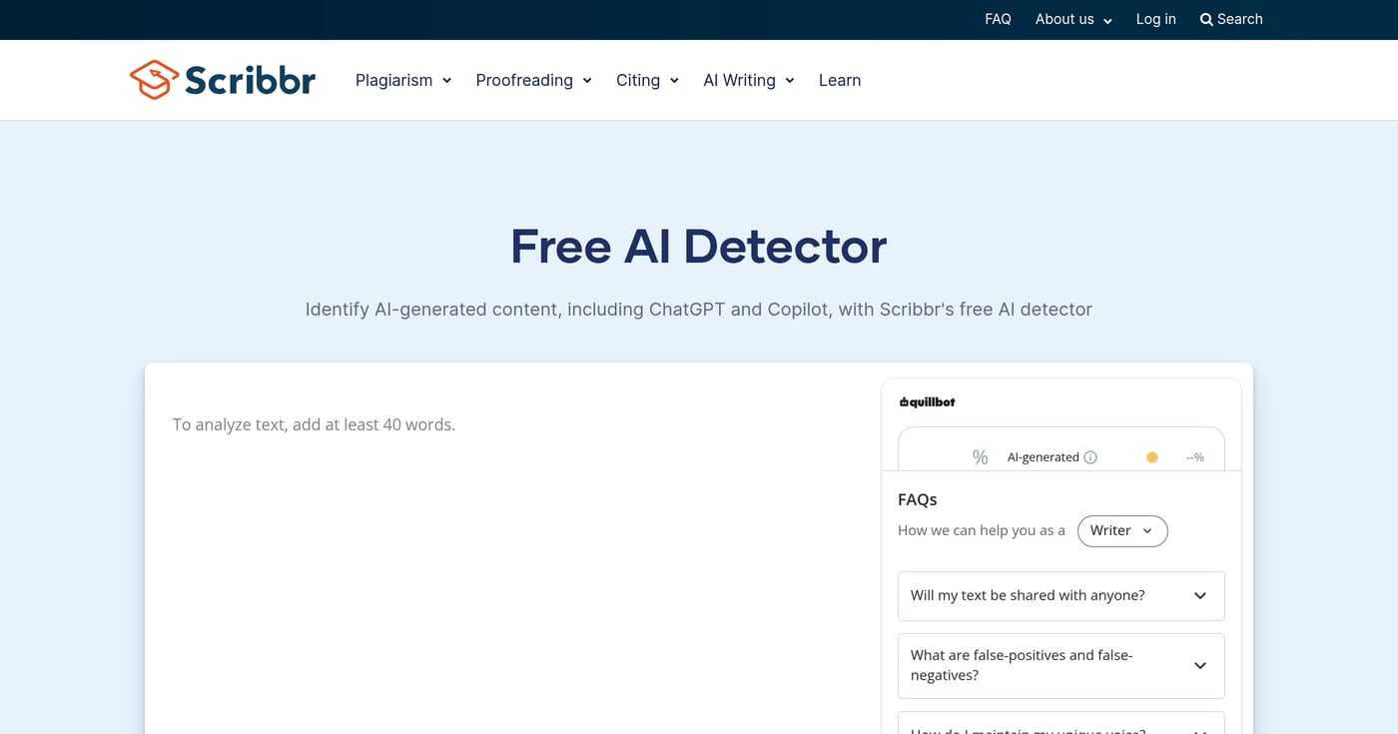Click the search magnifier icon
Viewport: 1398px width, 734px height.
click(1206, 19)
